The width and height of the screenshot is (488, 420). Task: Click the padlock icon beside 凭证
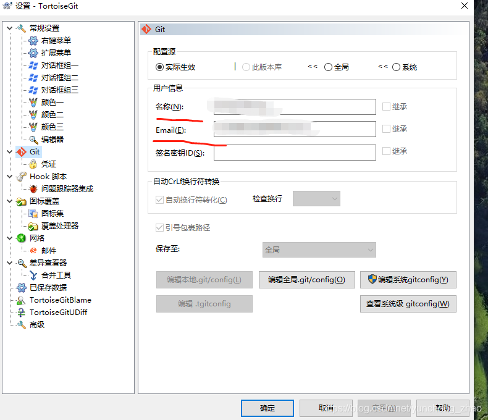click(33, 164)
